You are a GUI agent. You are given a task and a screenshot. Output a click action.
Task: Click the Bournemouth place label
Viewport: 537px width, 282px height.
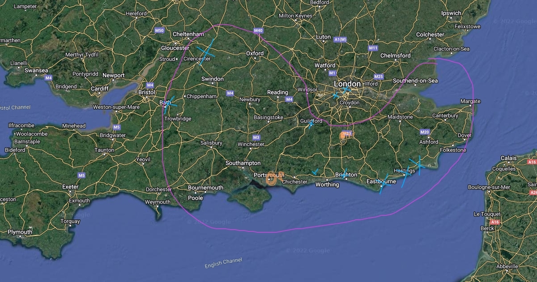pyautogui.click(x=205, y=188)
